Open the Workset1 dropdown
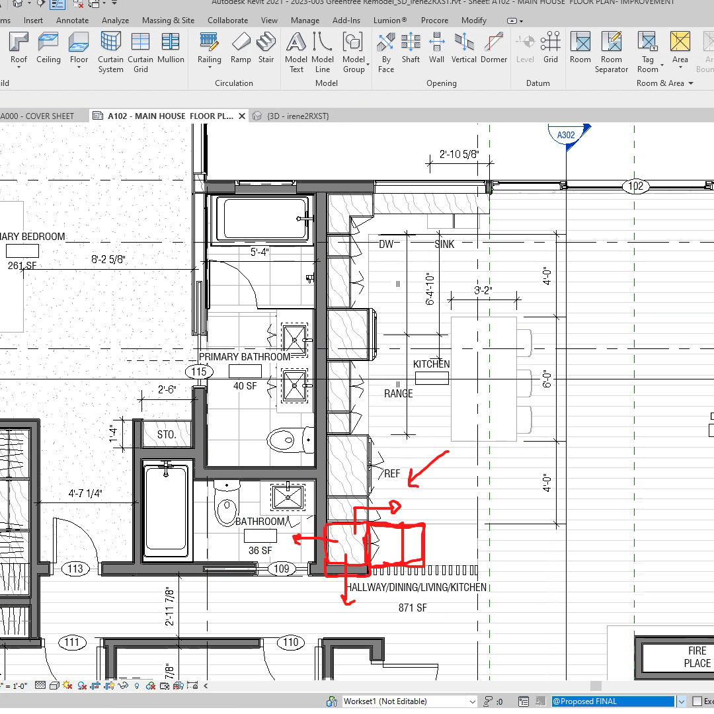 (471, 701)
